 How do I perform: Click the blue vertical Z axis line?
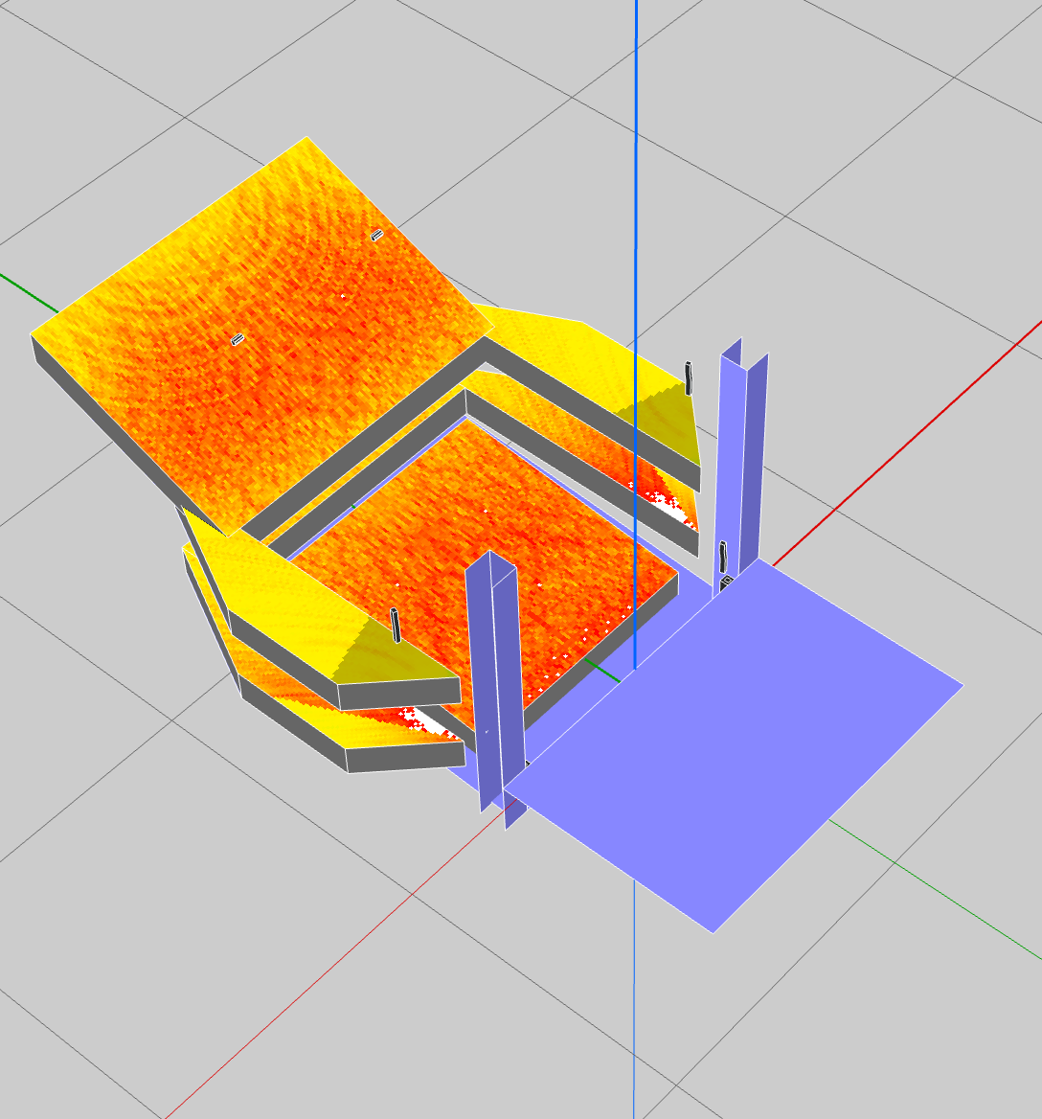[636, 192]
